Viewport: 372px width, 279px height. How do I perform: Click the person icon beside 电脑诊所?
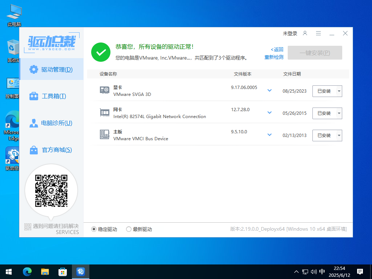coord(33,123)
